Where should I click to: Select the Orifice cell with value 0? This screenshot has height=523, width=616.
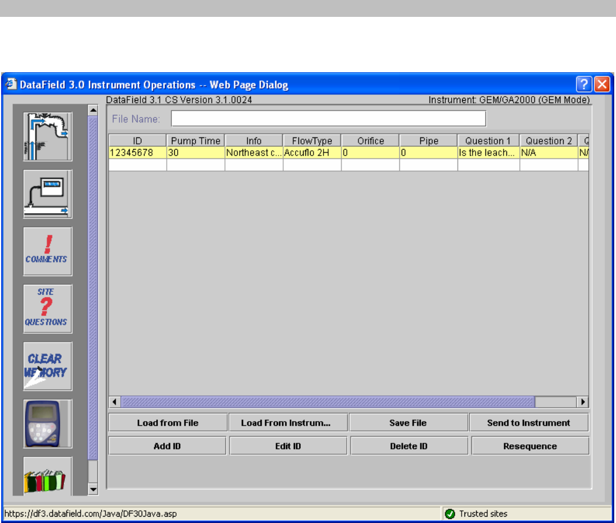click(x=371, y=153)
